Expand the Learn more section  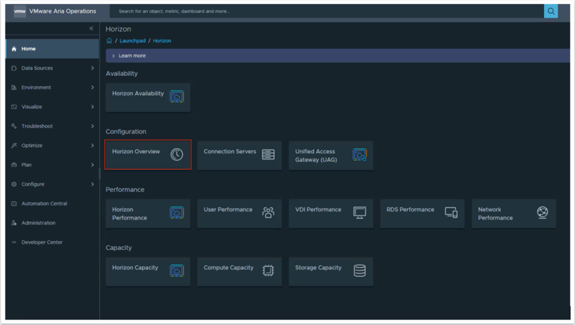tap(114, 56)
